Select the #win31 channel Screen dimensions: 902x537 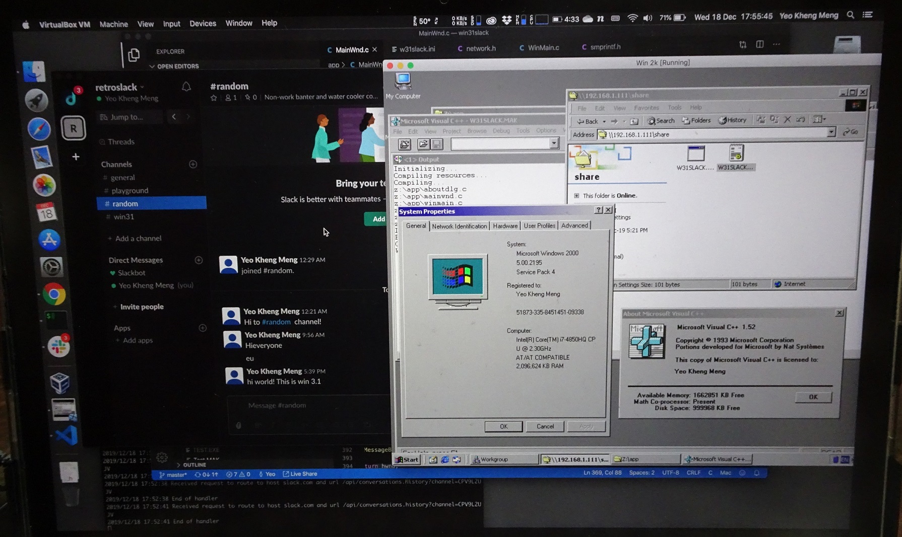click(x=123, y=217)
